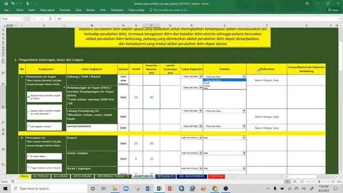Click the formula bar confirm checkmark
343x193 pixels.
(x=42, y=19)
